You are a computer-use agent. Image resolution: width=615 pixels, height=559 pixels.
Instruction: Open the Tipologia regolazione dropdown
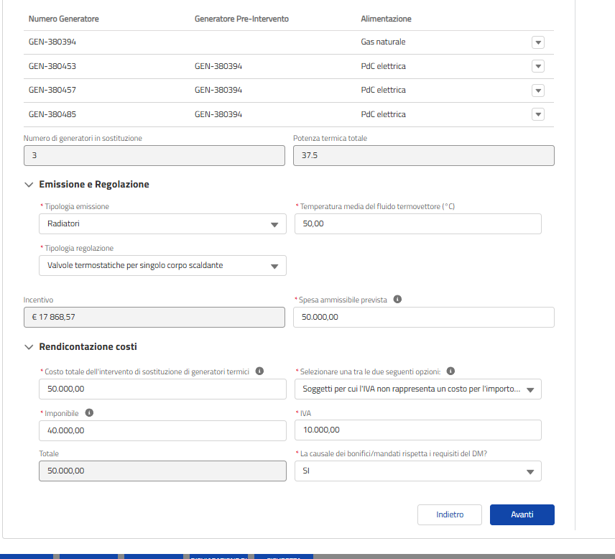coord(163,266)
